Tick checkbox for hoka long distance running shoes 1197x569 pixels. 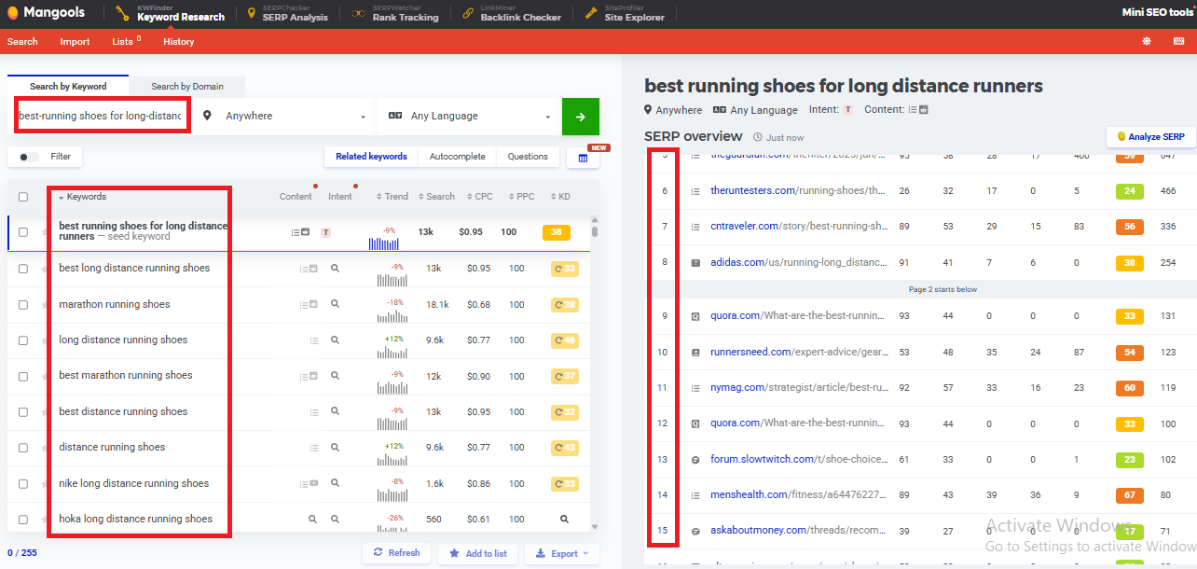coord(23,520)
